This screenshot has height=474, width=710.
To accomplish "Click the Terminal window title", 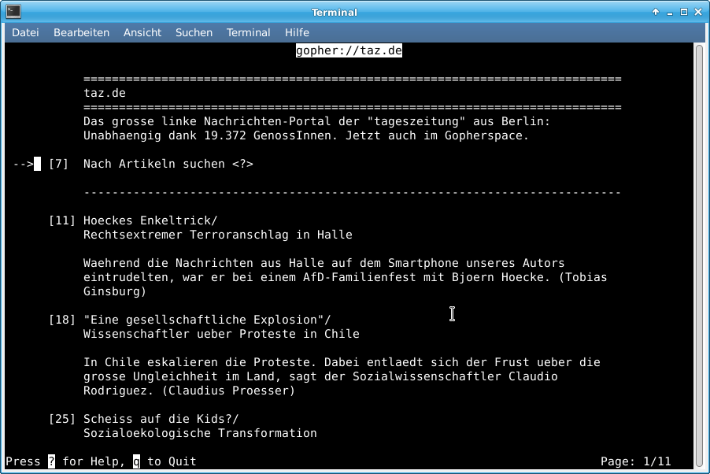I will coord(335,13).
